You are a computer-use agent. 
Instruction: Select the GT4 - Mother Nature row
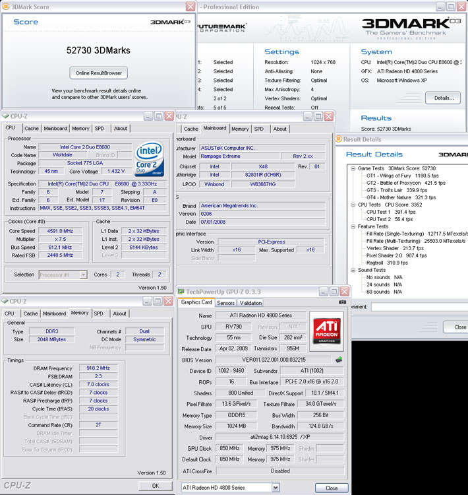(x=401, y=197)
